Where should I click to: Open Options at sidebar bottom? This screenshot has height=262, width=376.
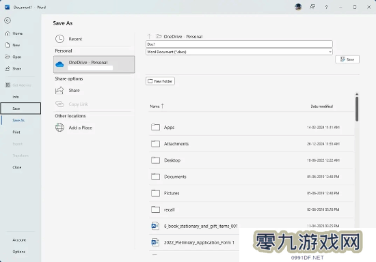(x=18, y=252)
